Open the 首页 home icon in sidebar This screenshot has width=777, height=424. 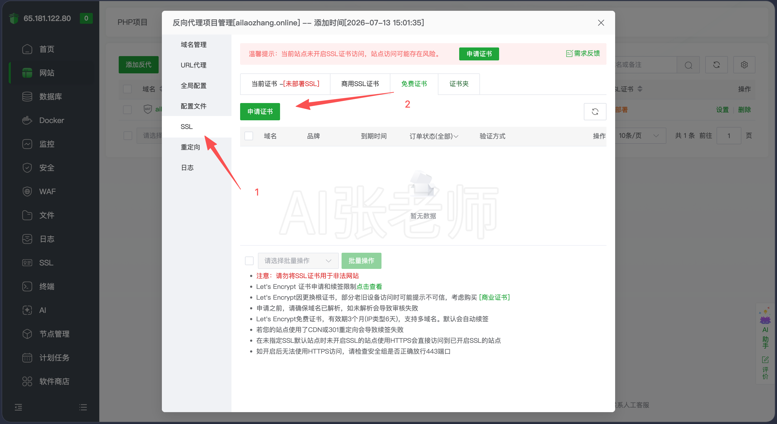tap(27, 49)
